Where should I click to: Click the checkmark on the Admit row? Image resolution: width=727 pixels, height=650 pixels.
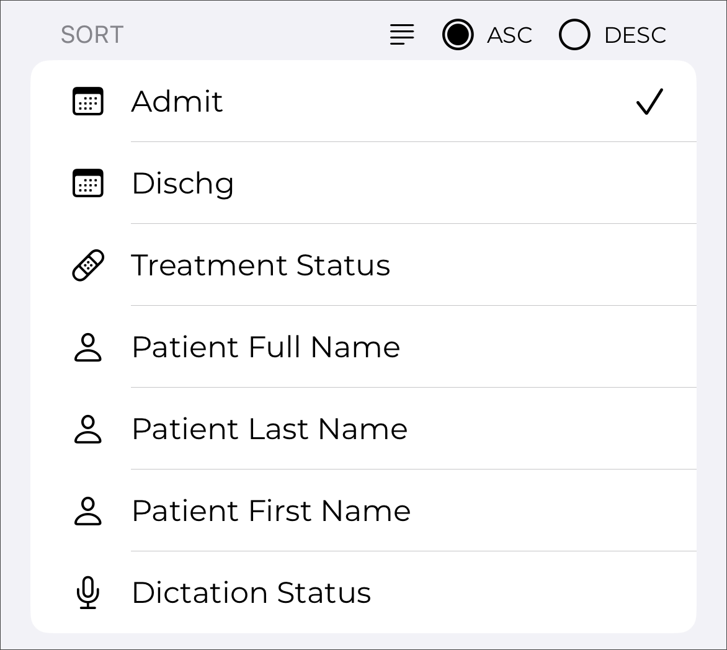point(649,102)
